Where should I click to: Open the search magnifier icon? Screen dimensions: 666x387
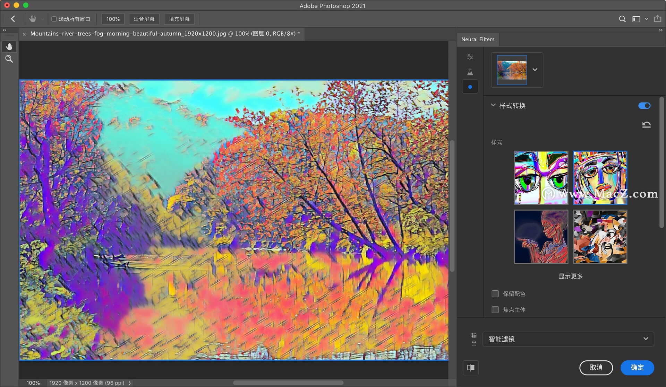click(x=622, y=19)
